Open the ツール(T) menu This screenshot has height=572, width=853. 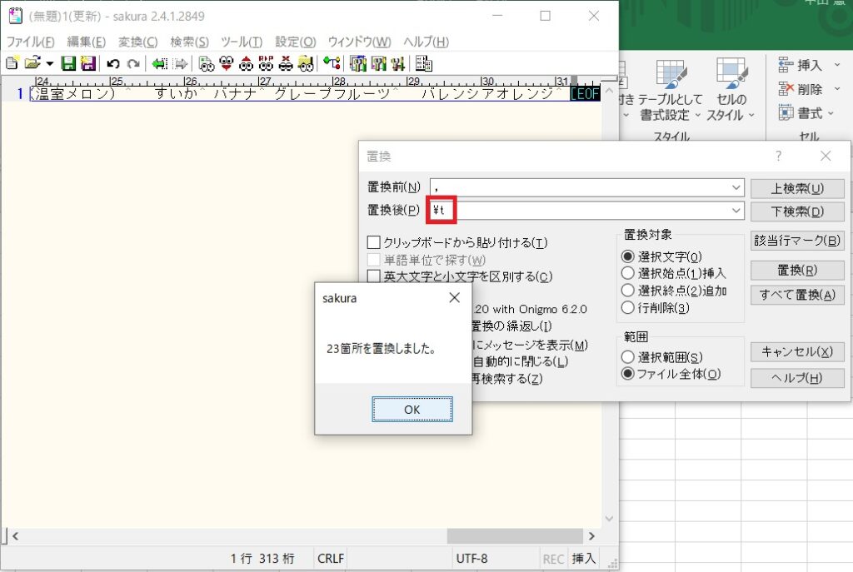click(x=242, y=42)
